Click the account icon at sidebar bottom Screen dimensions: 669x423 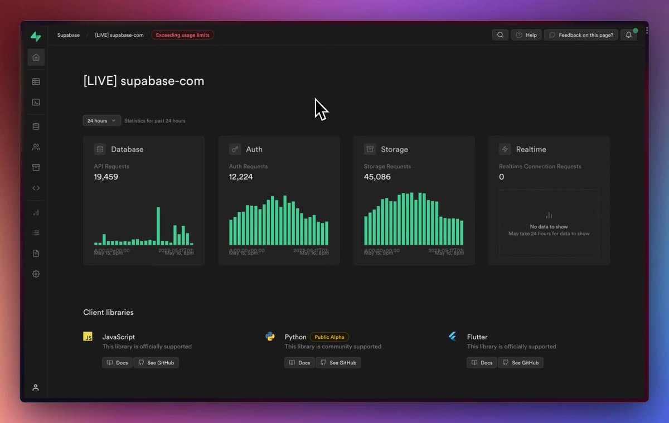click(x=35, y=387)
